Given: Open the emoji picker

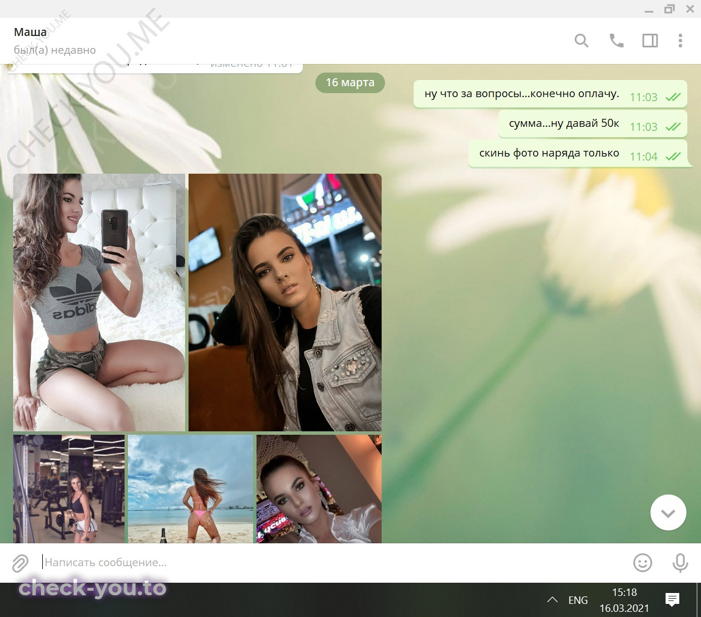Looking at the screenshot, I should click(x=643, y=563).
